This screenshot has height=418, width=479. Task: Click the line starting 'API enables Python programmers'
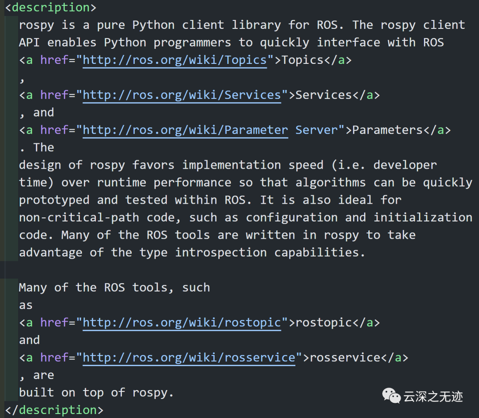point(231,43)
